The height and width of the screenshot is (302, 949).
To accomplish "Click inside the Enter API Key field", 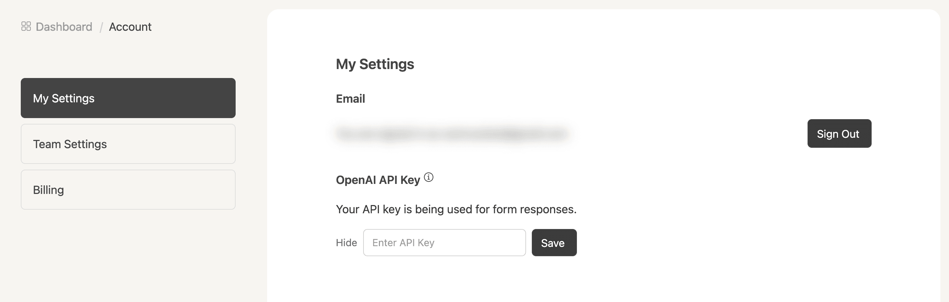I will point(444,242).
